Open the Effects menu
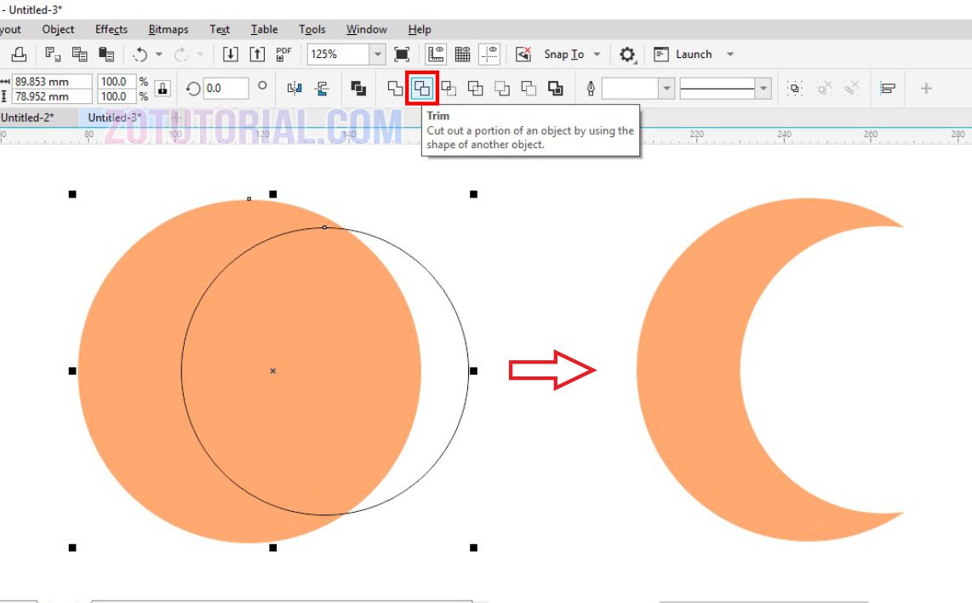The width and height of the screenshot is (972, 603). click(111, 29)
